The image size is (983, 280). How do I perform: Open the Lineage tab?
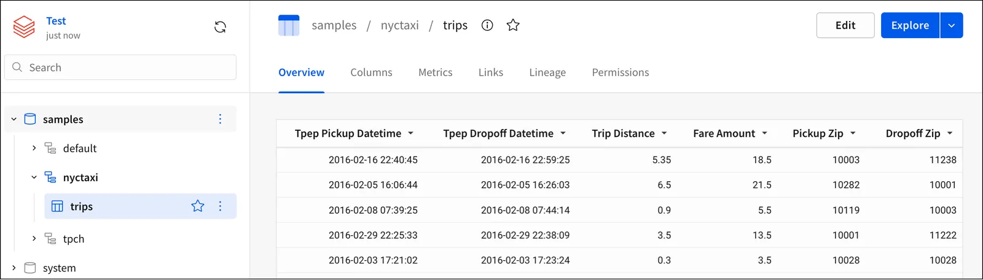click(547, 72)
